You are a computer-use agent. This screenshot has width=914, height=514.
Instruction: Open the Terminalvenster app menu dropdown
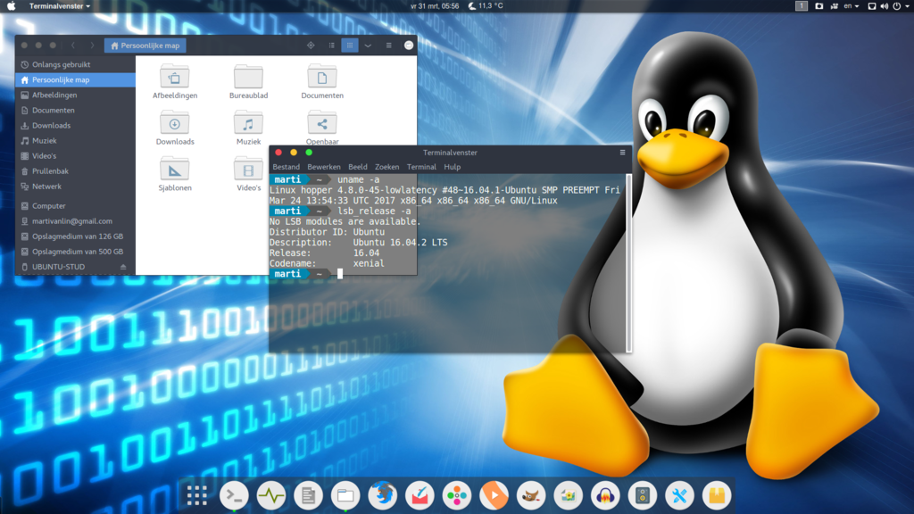click(60, 6)
